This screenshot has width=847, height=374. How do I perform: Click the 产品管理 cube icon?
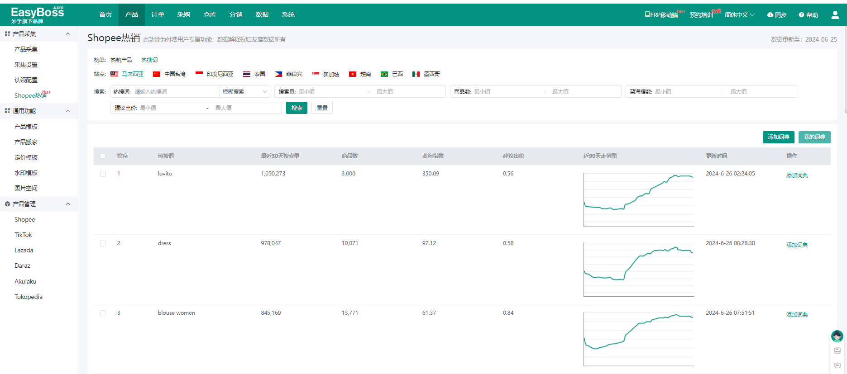coord(7,204)
